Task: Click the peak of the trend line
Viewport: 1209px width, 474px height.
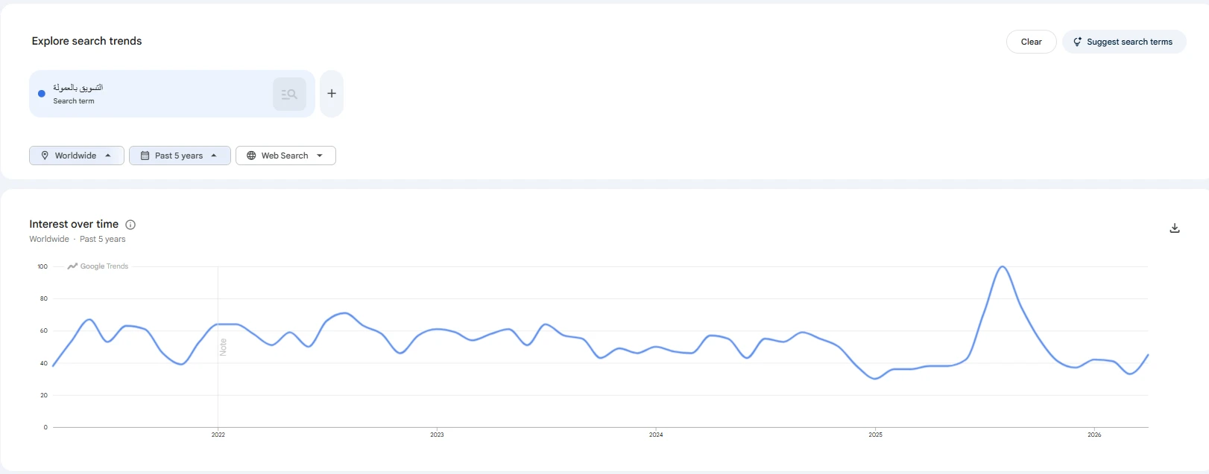Action: coord(1003,267)
